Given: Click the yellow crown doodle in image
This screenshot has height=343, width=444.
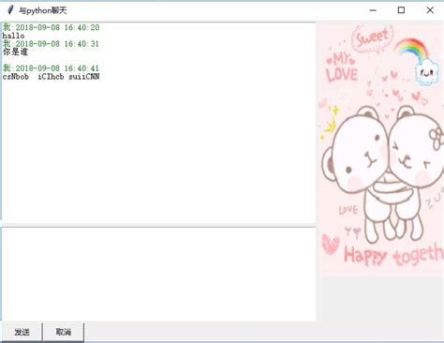Looking at the screenshot, I should point(330,123).
